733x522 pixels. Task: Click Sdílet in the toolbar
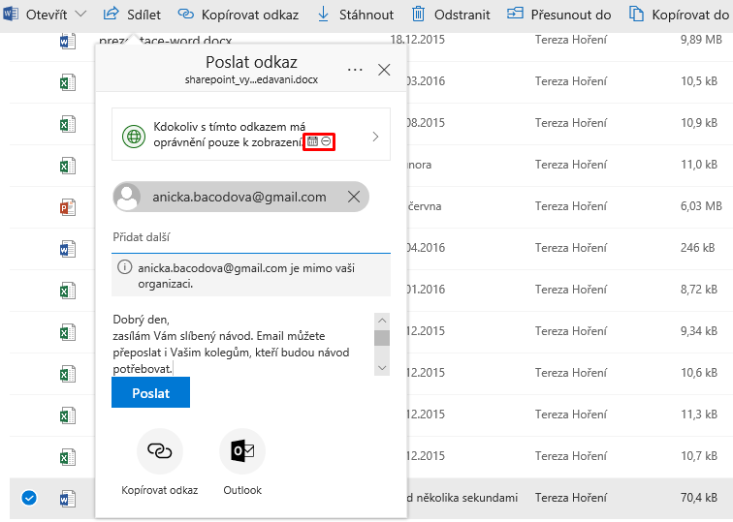pyautogui.click(x=132, y=15)
